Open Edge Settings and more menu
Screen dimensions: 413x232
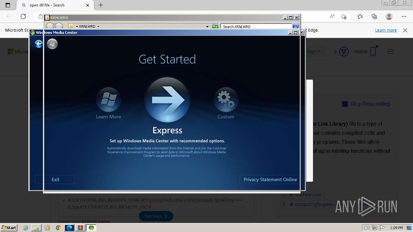404,16
